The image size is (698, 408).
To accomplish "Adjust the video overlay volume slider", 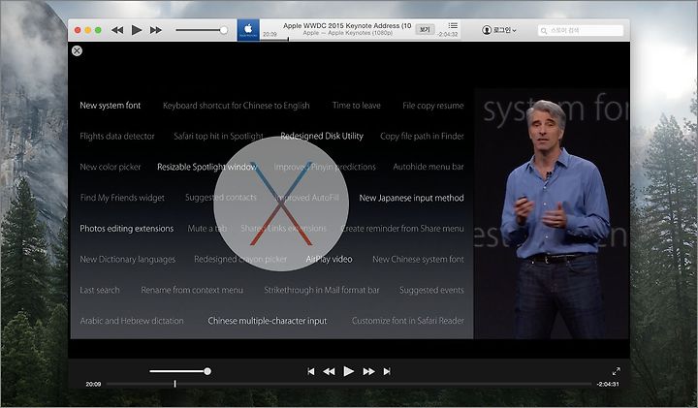I will tap(180, 371).
